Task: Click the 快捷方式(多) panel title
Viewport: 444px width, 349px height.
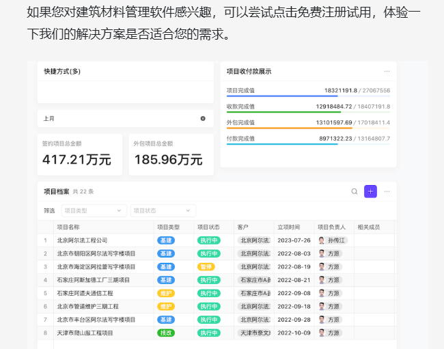Action: point(62,71)
